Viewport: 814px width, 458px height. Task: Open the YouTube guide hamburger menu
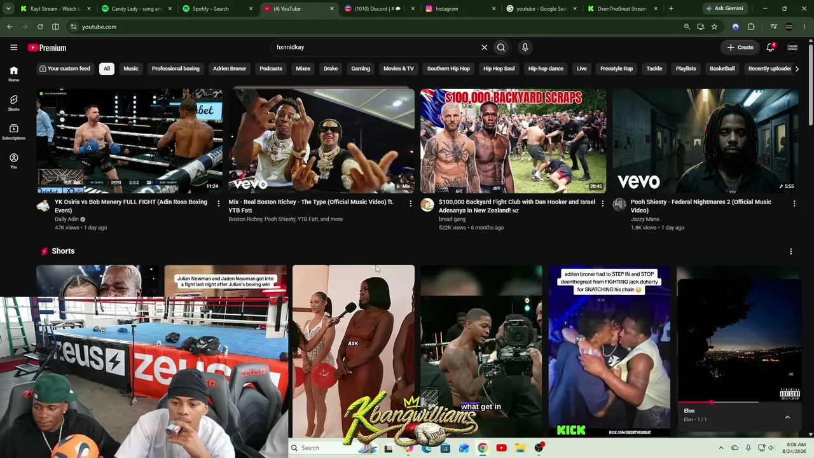[x=13, y=47]
